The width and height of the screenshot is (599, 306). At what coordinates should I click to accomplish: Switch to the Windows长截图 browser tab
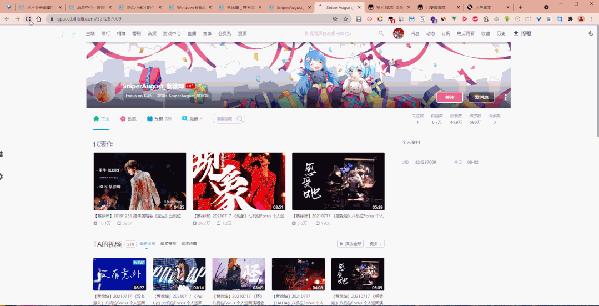(x=189, y=7)
